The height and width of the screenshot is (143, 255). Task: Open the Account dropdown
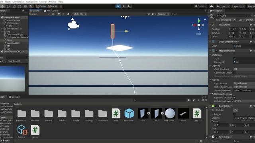[223, 6]
